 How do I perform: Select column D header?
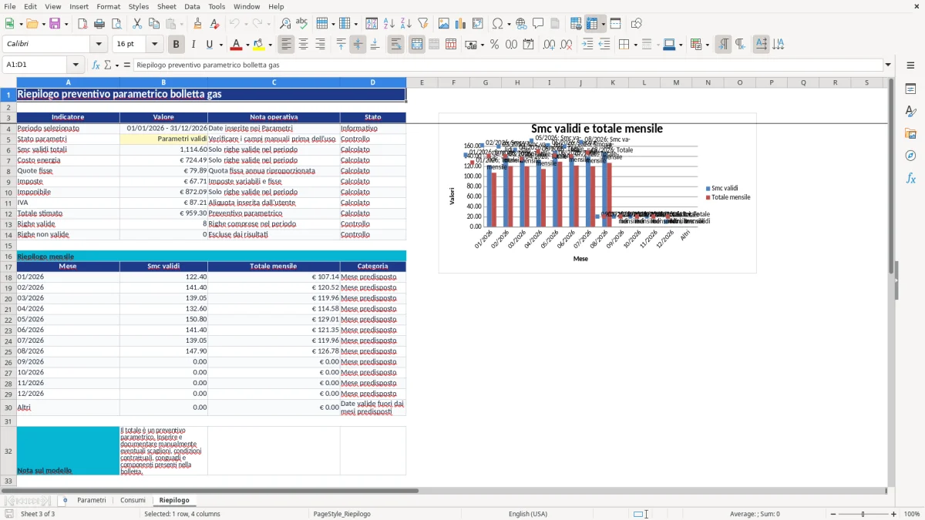[372, 82]
